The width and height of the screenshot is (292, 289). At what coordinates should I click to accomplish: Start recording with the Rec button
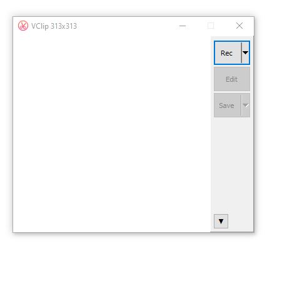tap(228, 53)
